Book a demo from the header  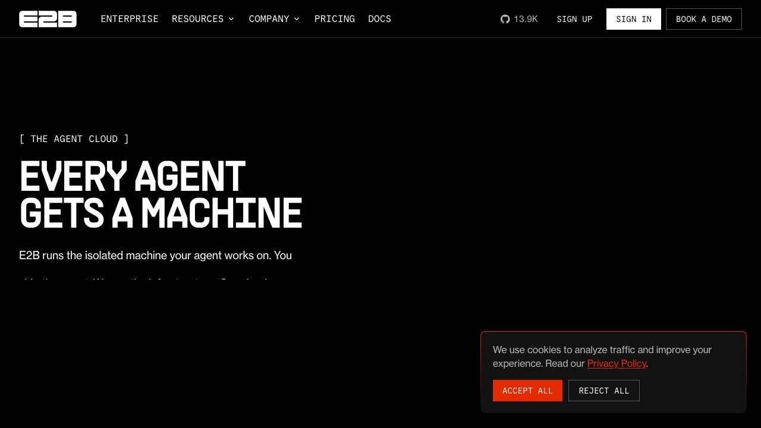[704, 19]
